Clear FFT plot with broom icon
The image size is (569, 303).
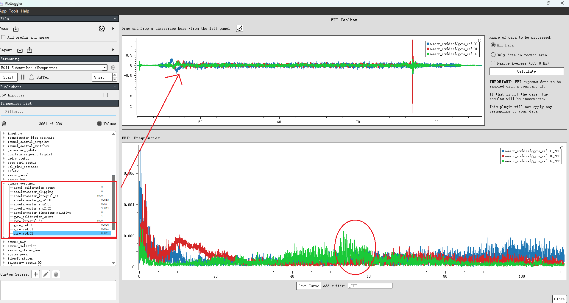tap(240, 28)
